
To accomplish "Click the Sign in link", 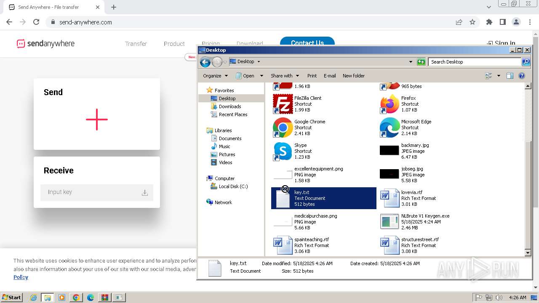I will (x=501, y=43).
